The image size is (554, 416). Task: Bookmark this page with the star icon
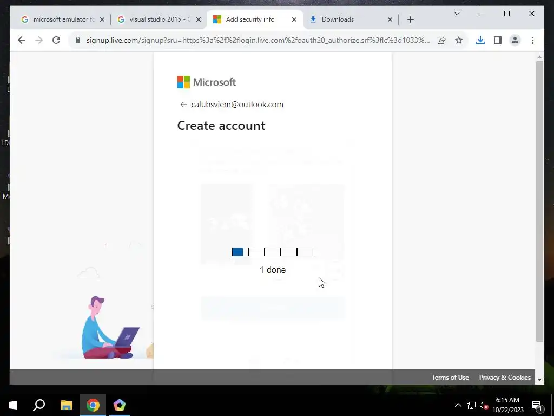pos(459,40)
